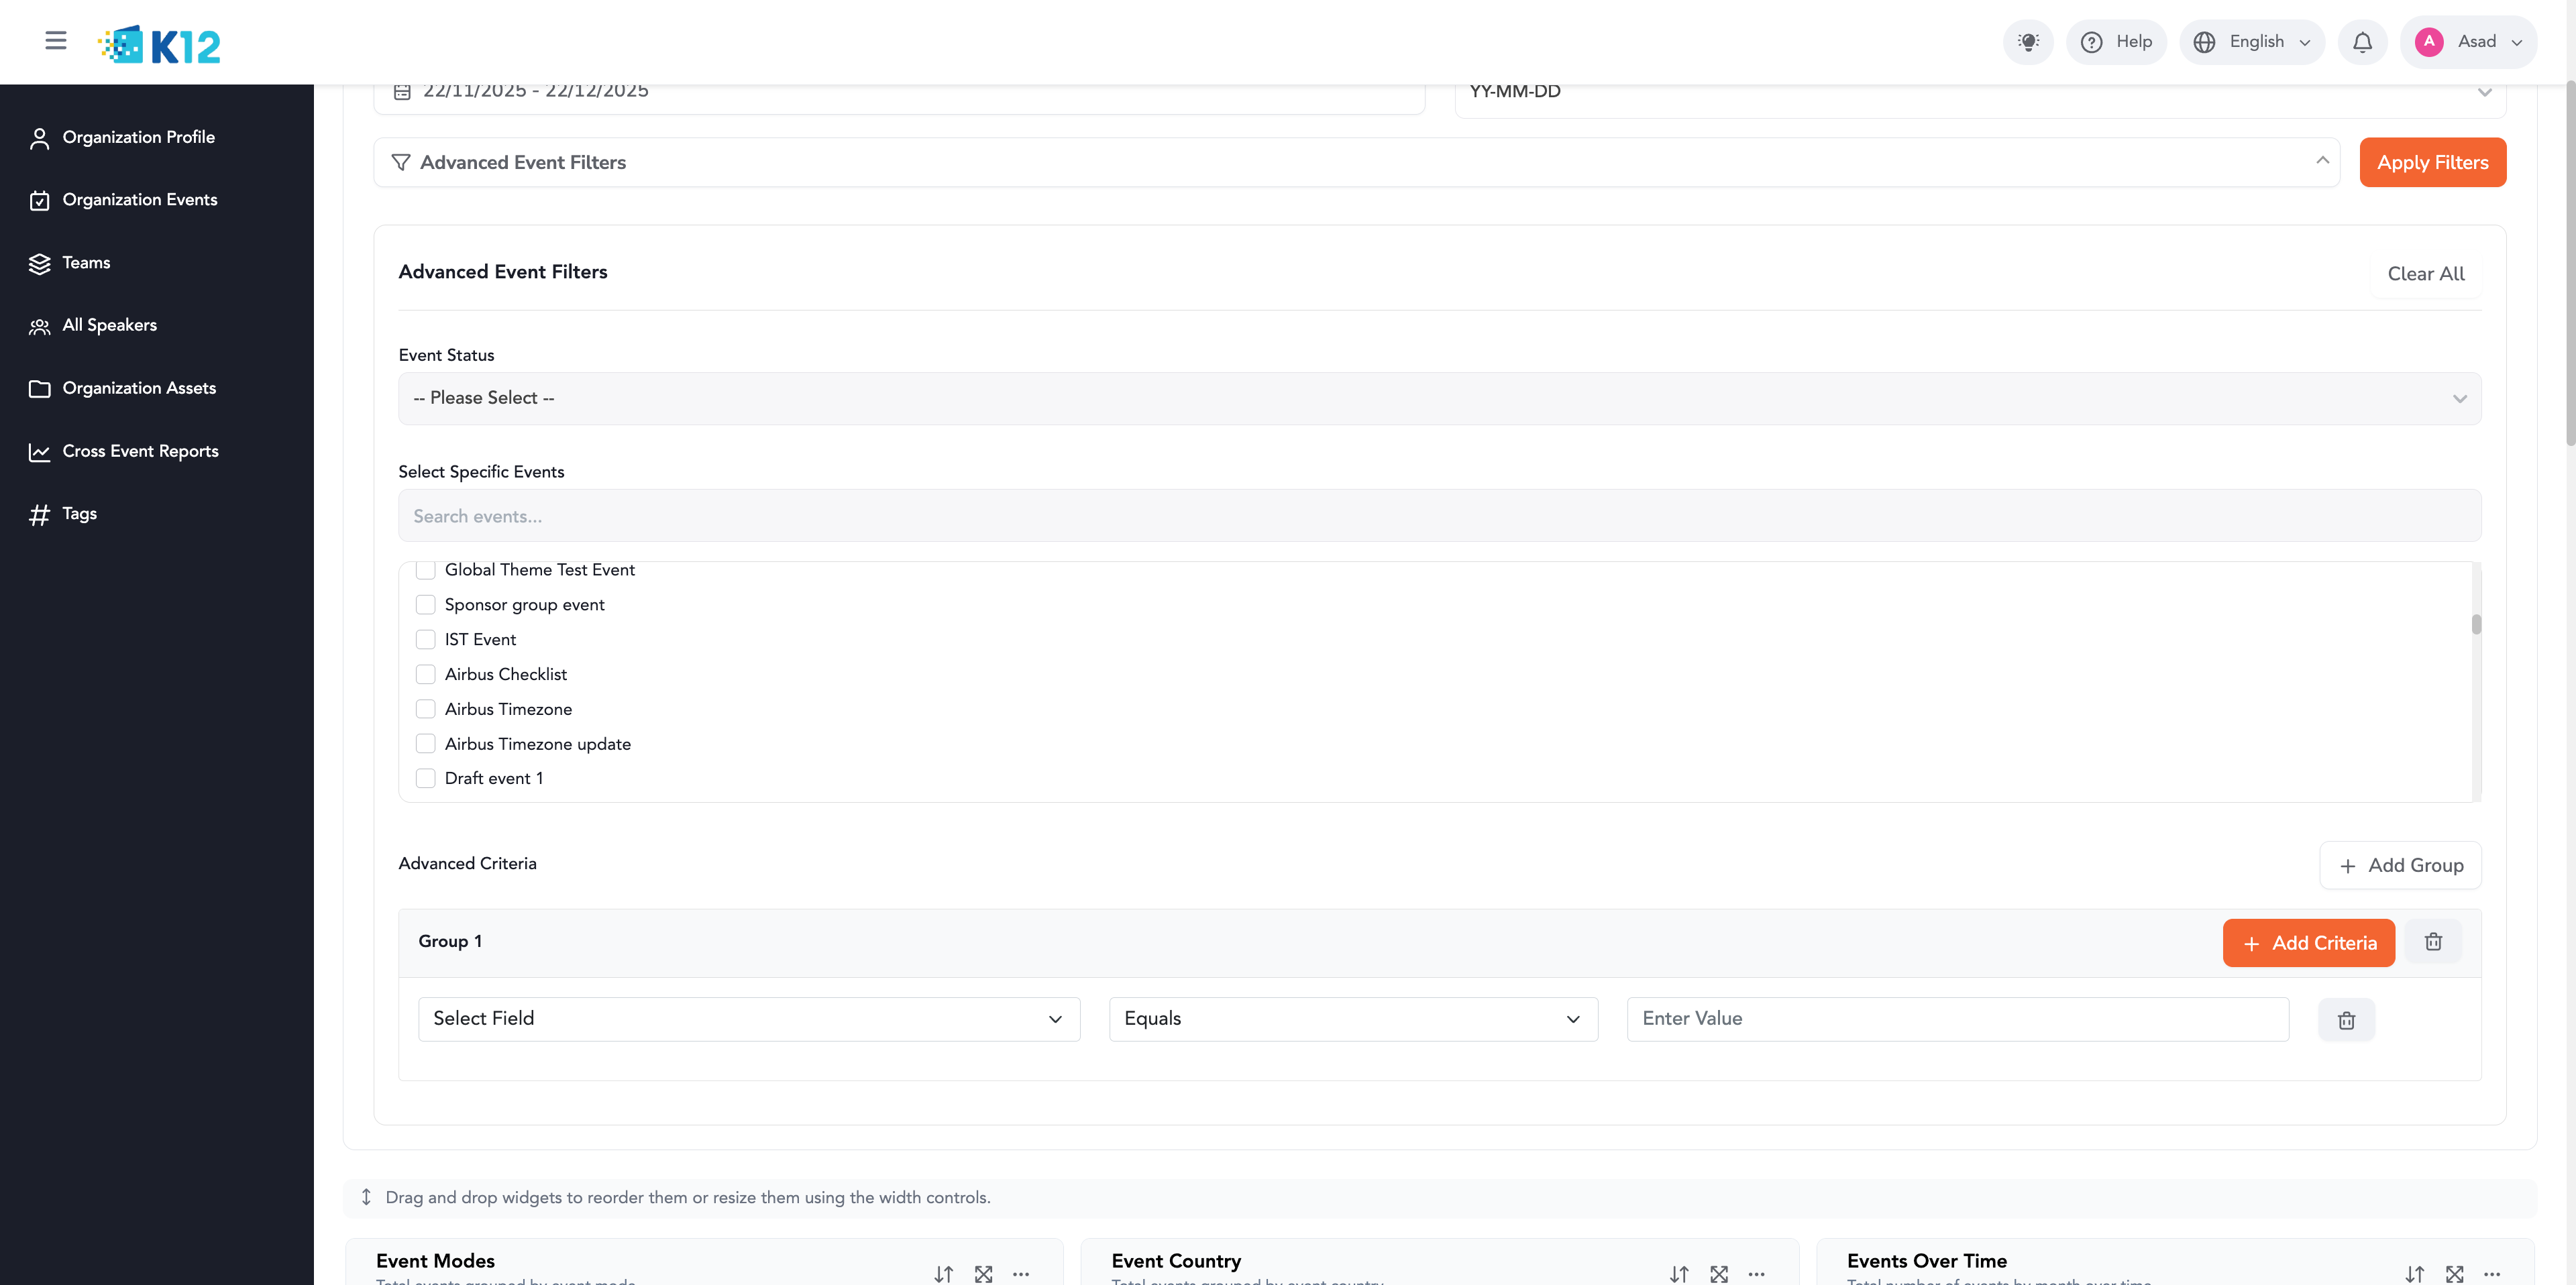Click the events list scrollbar thumb

[x=2476, y=624]
